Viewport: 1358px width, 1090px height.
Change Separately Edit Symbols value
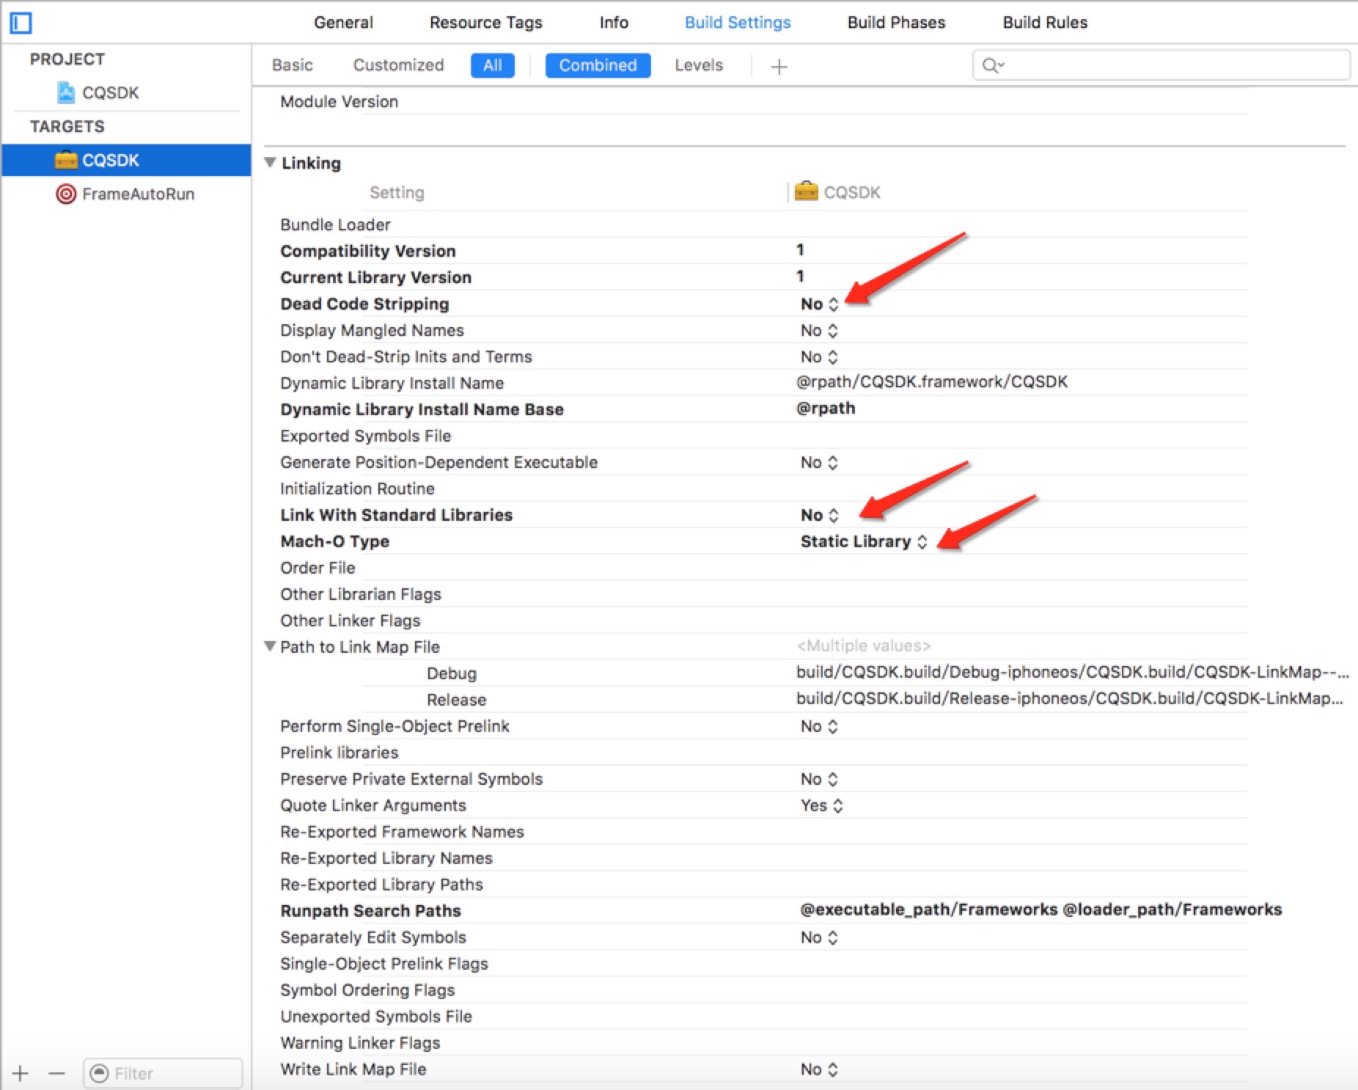coord(819,937)
